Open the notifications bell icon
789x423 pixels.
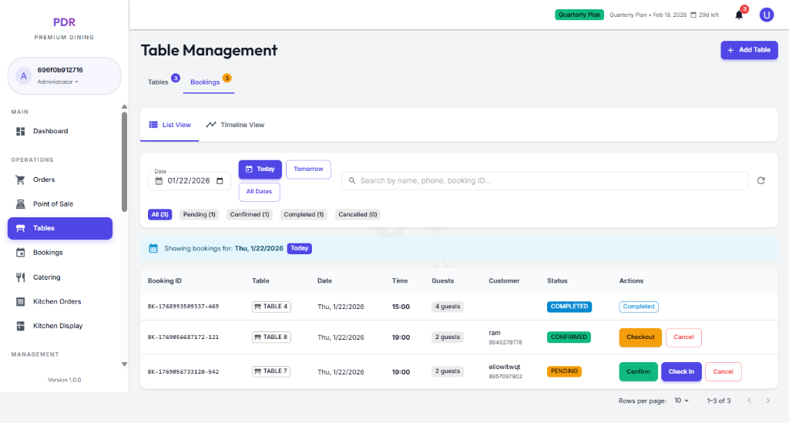(x=739, y=15)
